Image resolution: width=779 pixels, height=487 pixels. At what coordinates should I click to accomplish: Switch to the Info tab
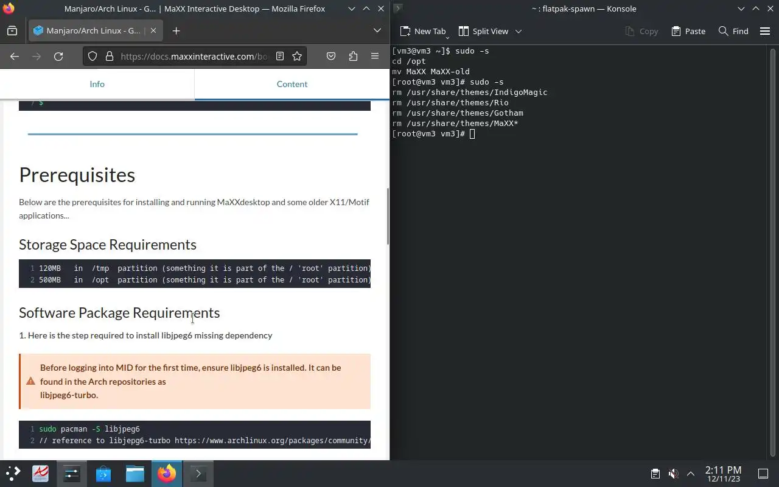(97, 84)
